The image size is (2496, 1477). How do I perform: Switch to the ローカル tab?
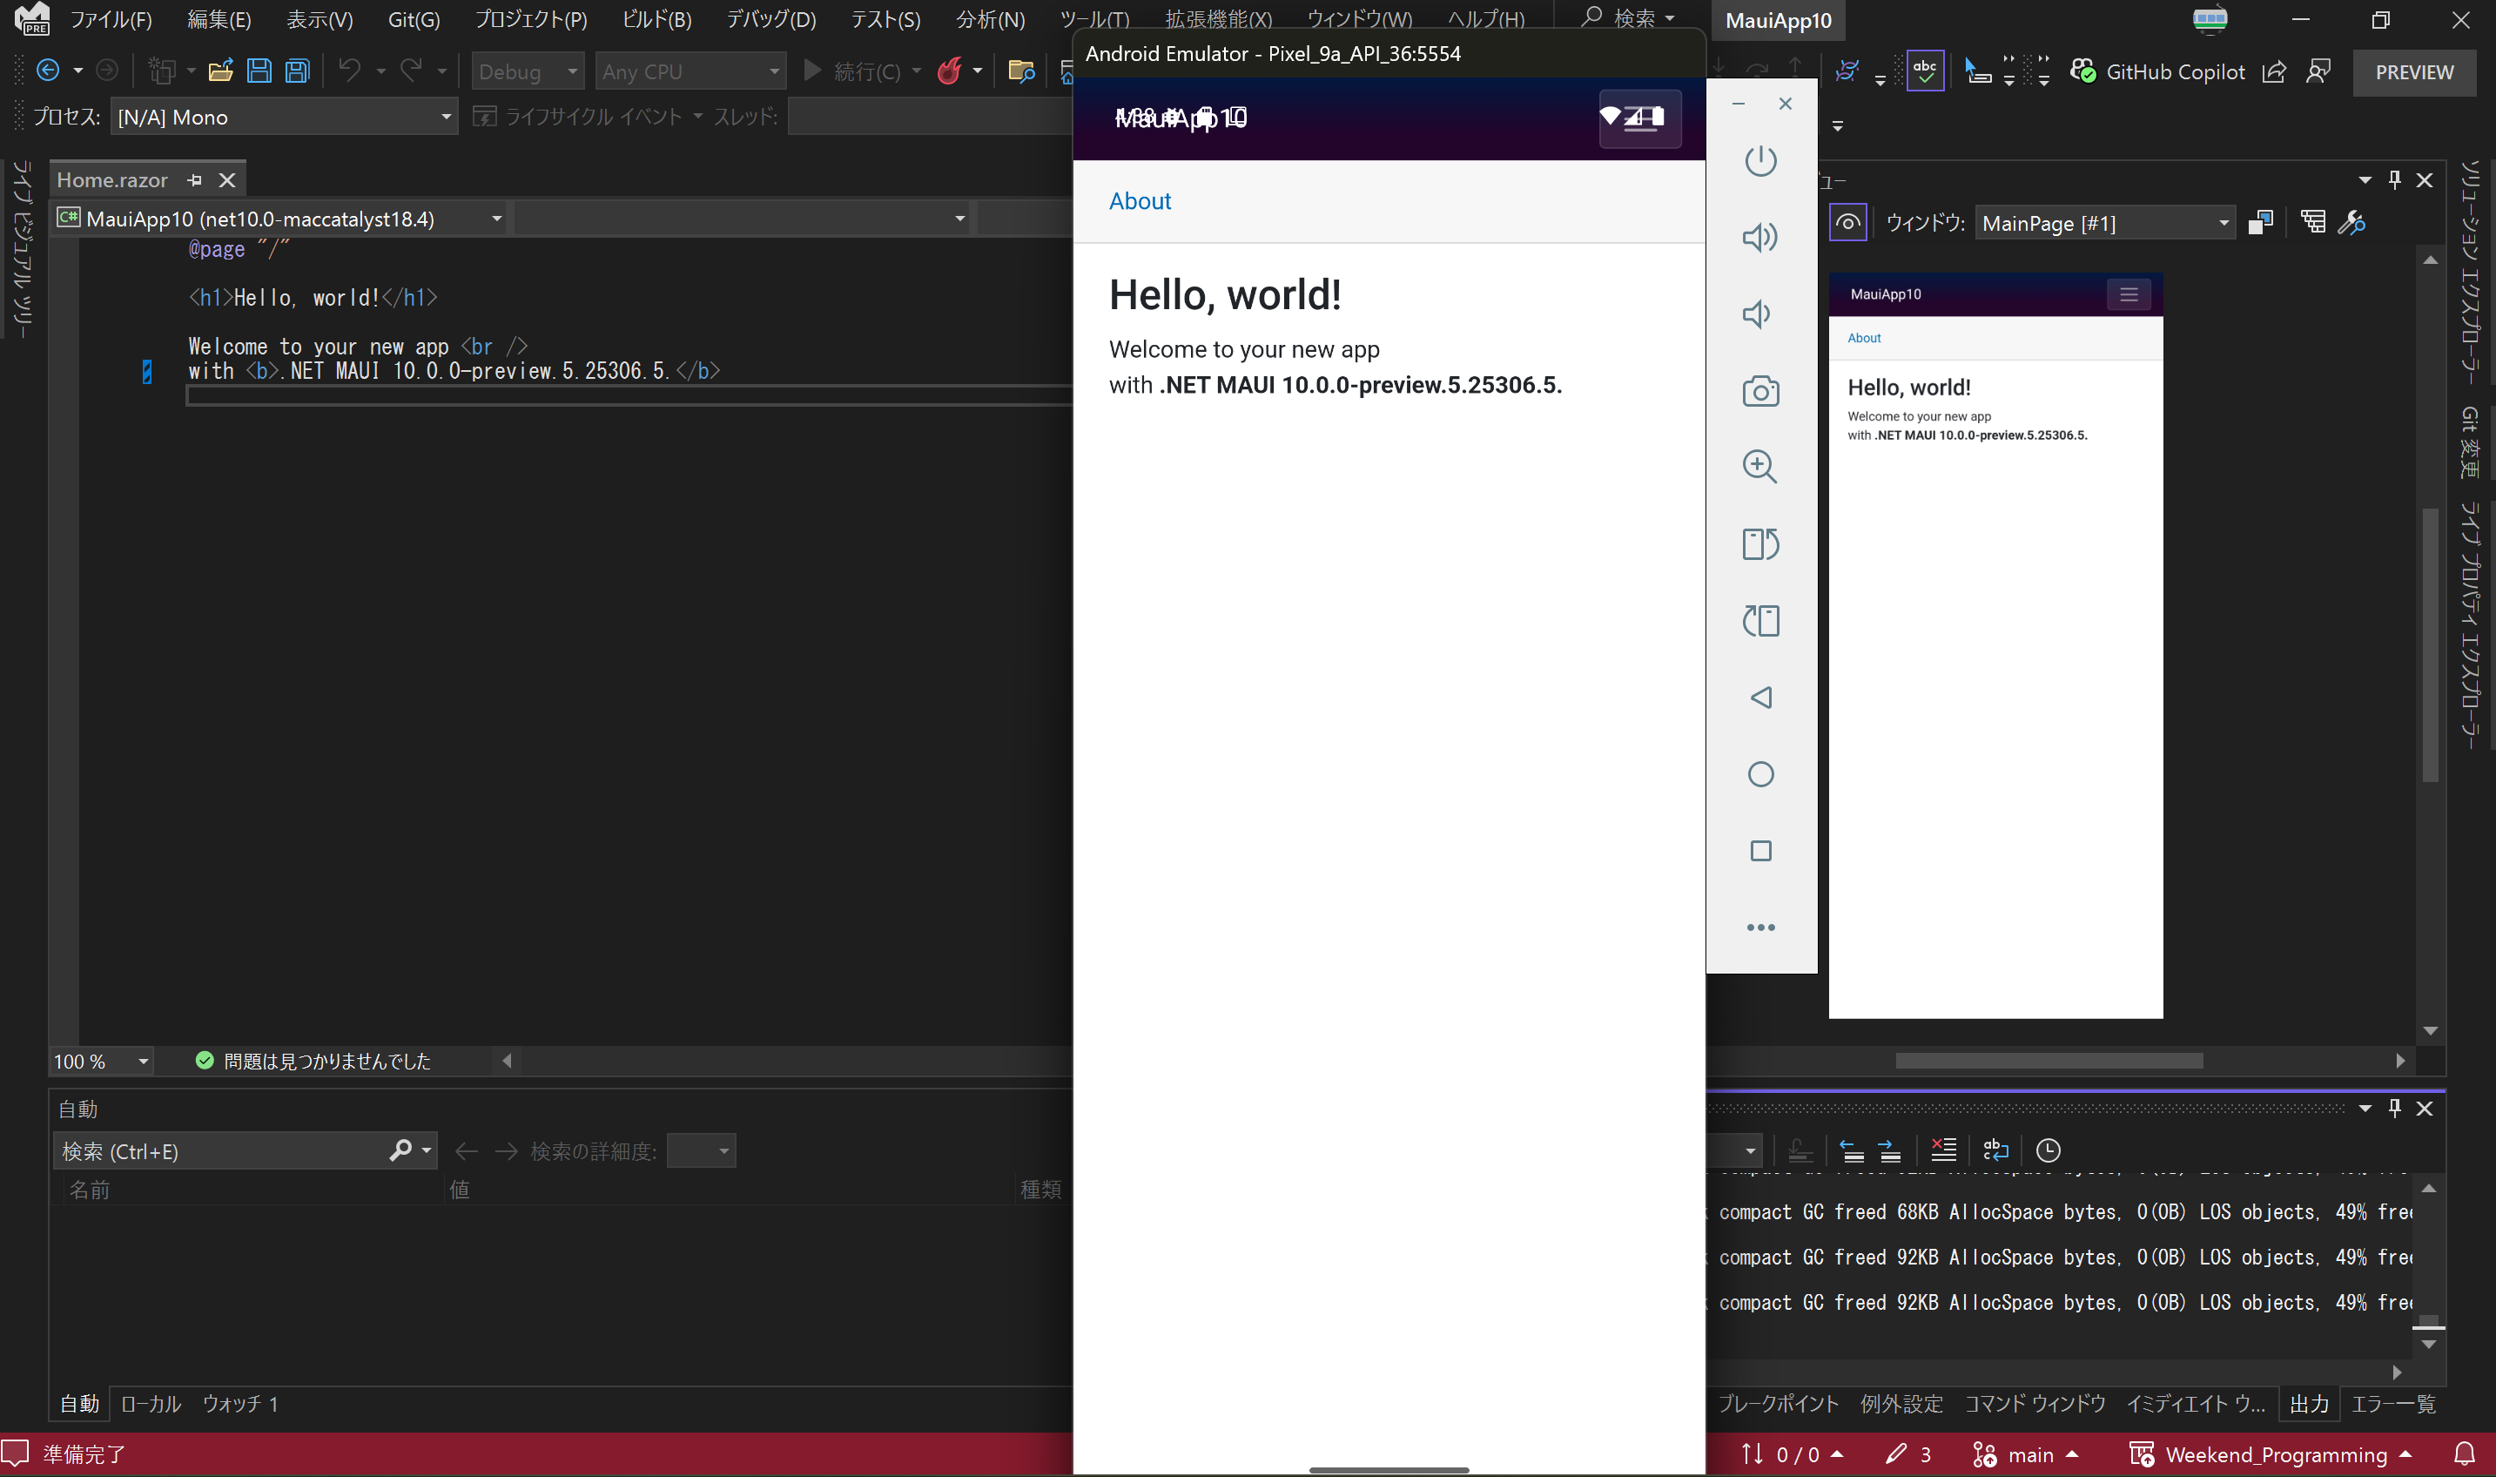coord(151,1403)
